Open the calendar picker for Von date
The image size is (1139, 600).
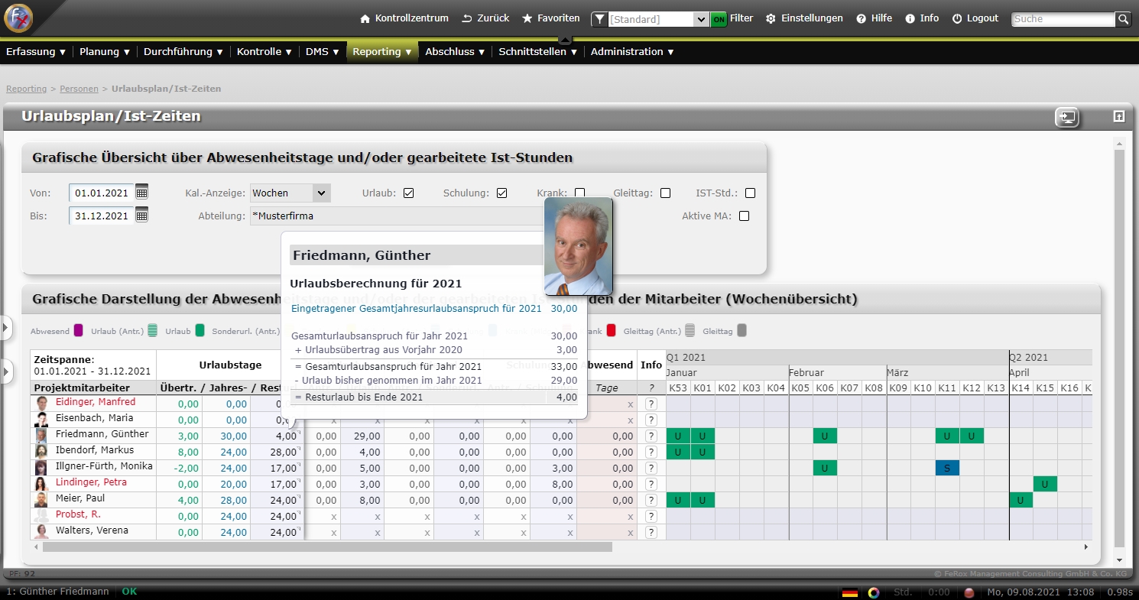[142, 193]
